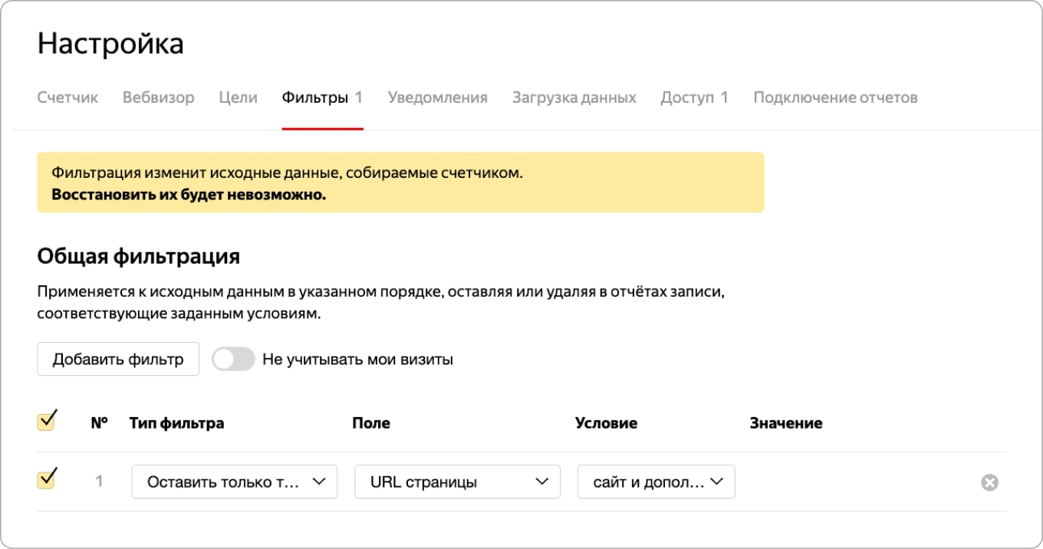
Task: Expand the URL страницы field dropdown
Action: click(457, 482)
